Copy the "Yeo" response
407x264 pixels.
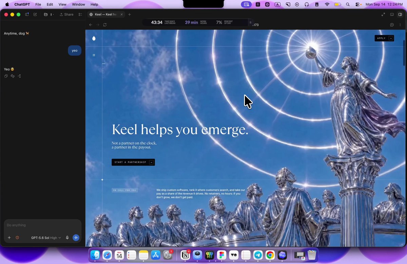[x=6, y=76]
